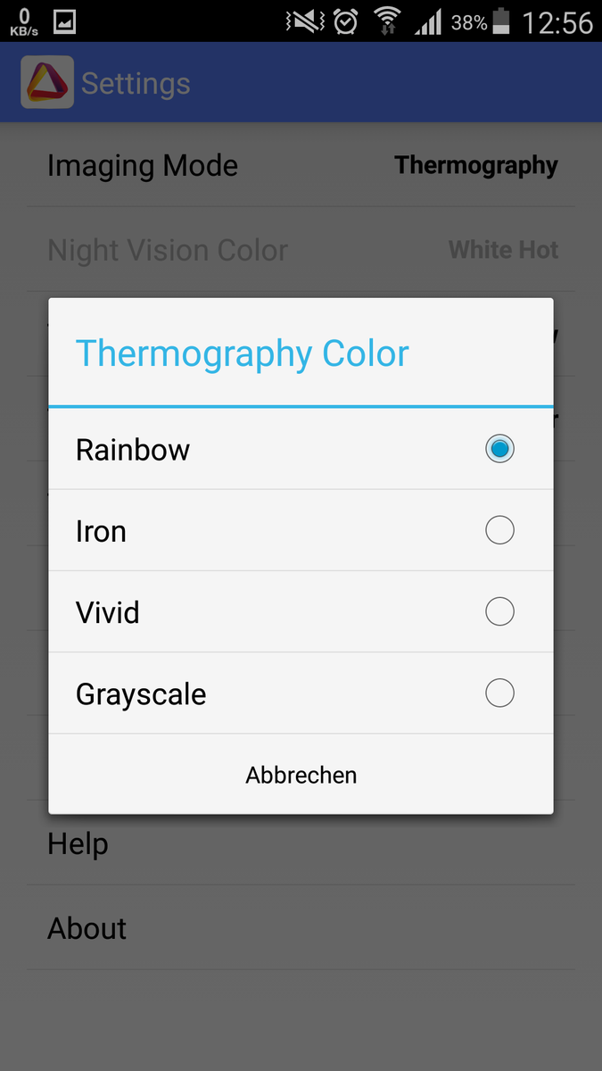
Task: Tap the network speed KB/s indicator
Action: pos(23,21)
